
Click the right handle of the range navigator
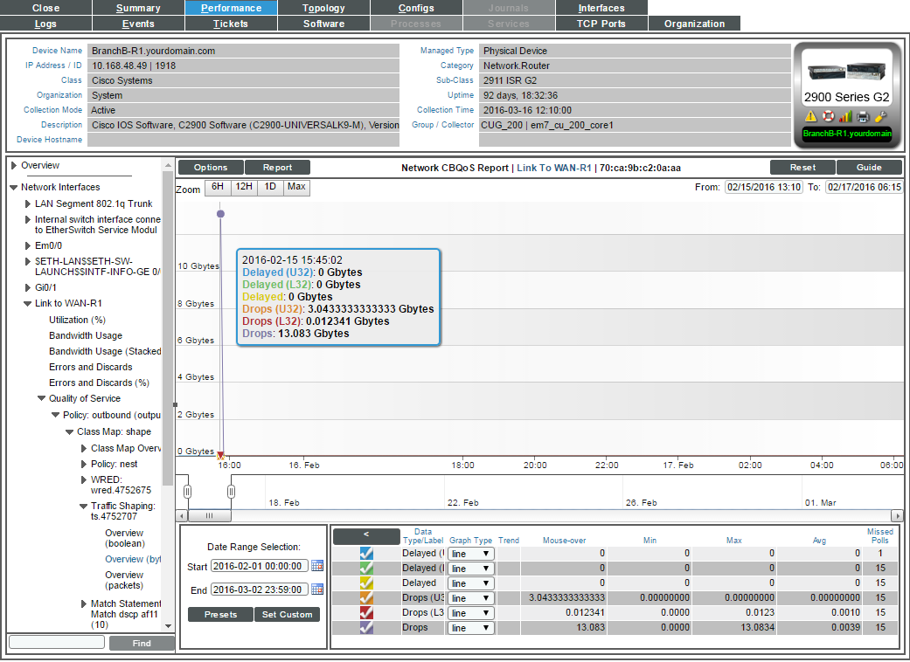pos(231,493)
